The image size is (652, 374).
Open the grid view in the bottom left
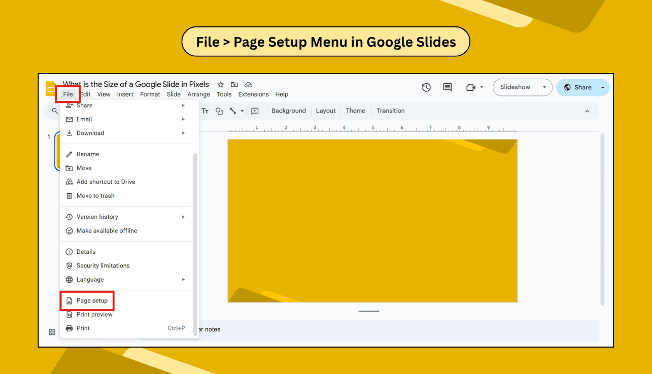coord(52,332)
